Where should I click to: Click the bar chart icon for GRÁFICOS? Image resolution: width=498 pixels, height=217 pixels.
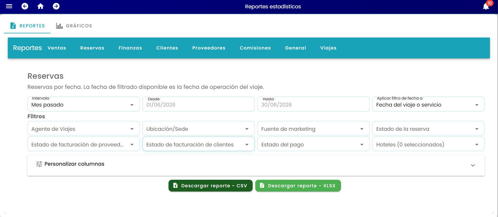59,26
